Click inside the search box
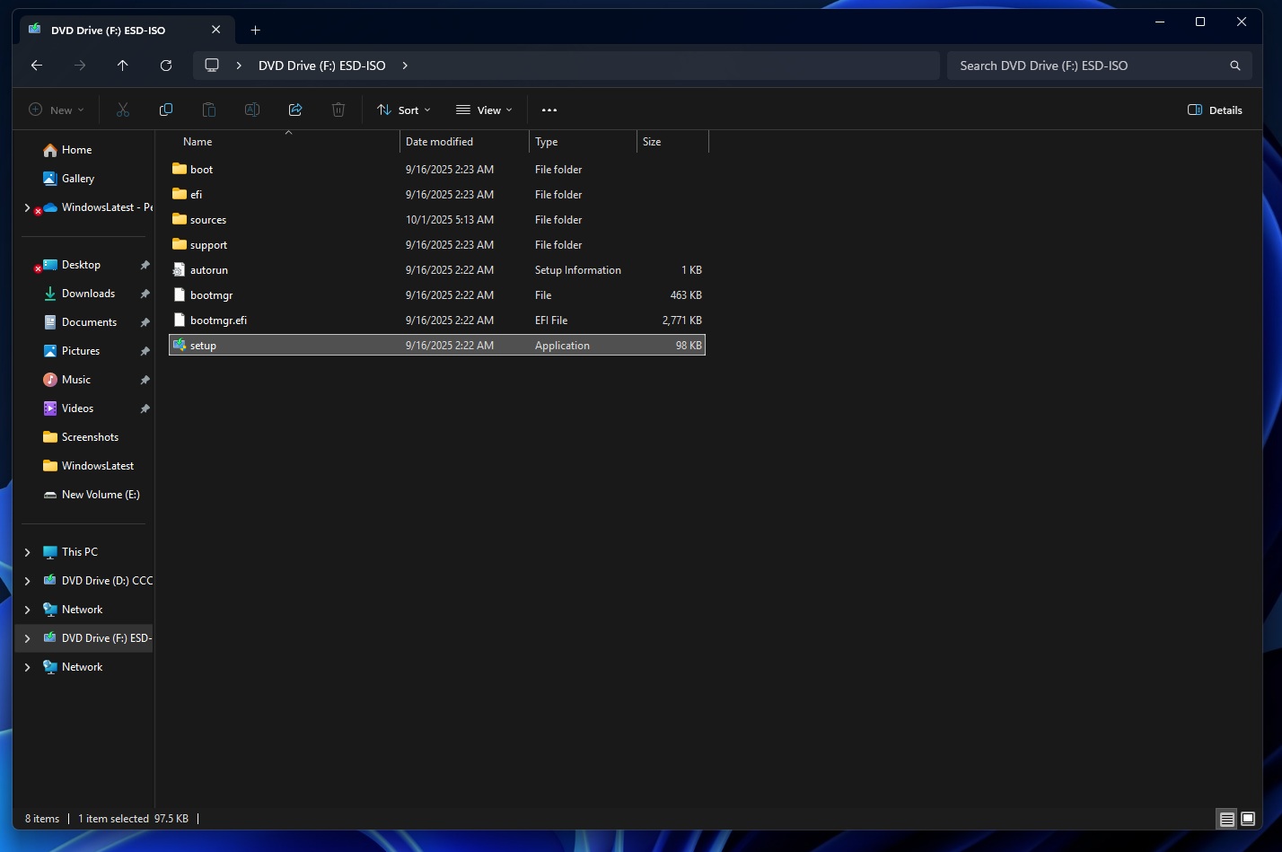The width and height of the screenshot is (1282, 852). click(x=1077, y=65)
